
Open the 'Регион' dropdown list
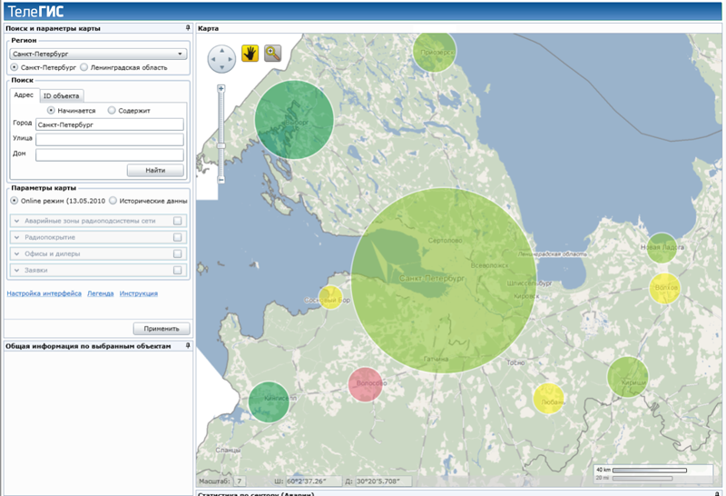click(181, 55)
